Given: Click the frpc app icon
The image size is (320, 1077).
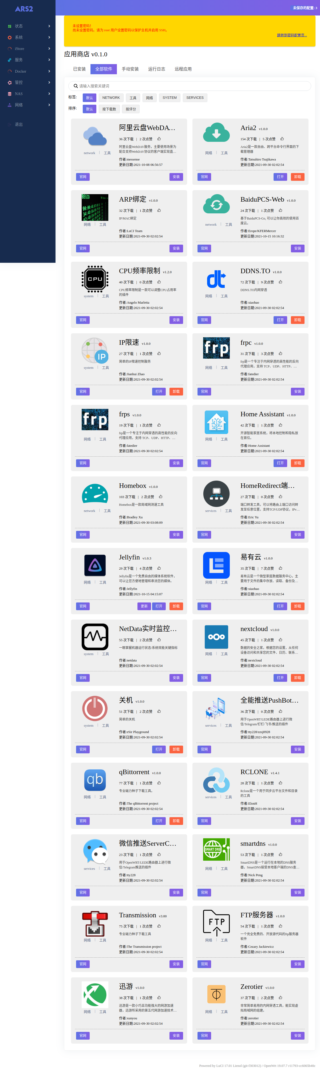Looking at the screenshot, I should 216,348.
